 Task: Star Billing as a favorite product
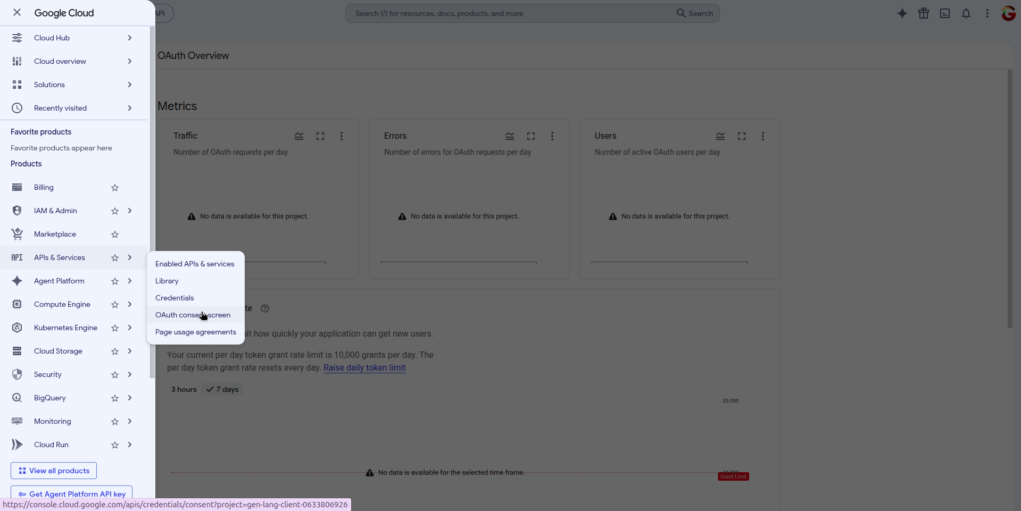[x=115, y=187]
